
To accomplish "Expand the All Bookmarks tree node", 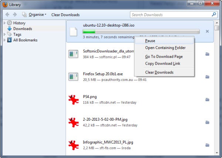I will coord(4,40).
